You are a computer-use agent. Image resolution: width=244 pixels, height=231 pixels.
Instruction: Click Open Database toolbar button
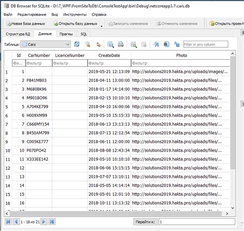pos(76,24)
